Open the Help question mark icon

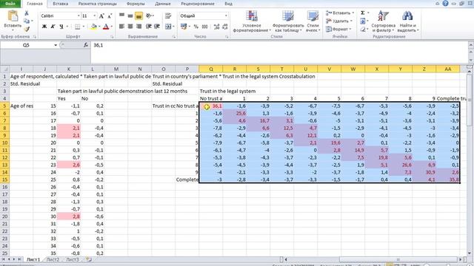coord(445,3)
